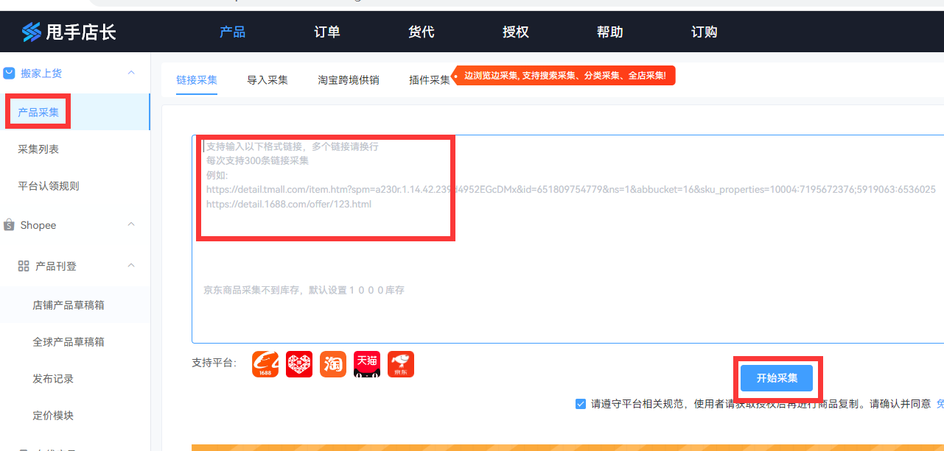Open 采集列表 in the sidebar
The image size is (944, 451).
(38, 149)
